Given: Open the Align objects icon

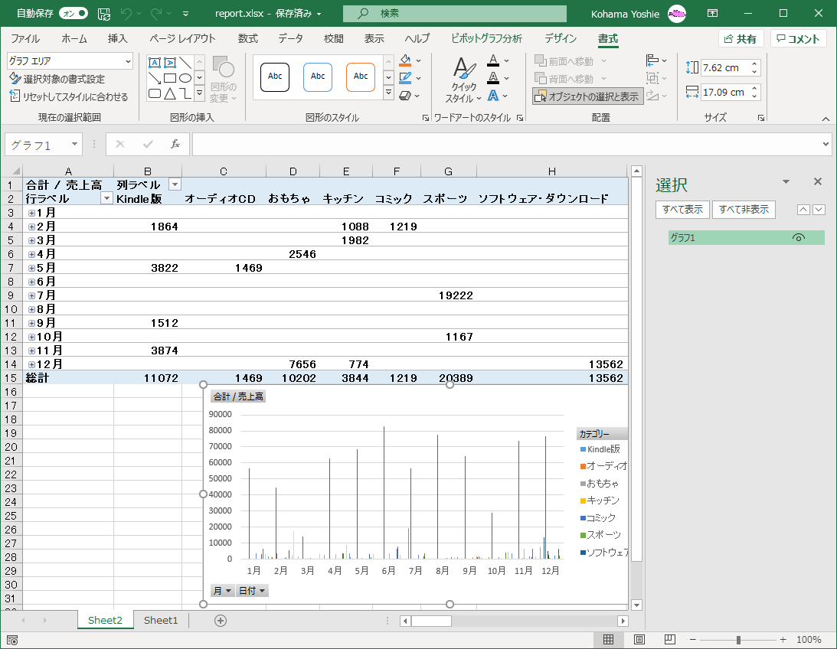Looking at the screenshot, I should click(652, 60).
